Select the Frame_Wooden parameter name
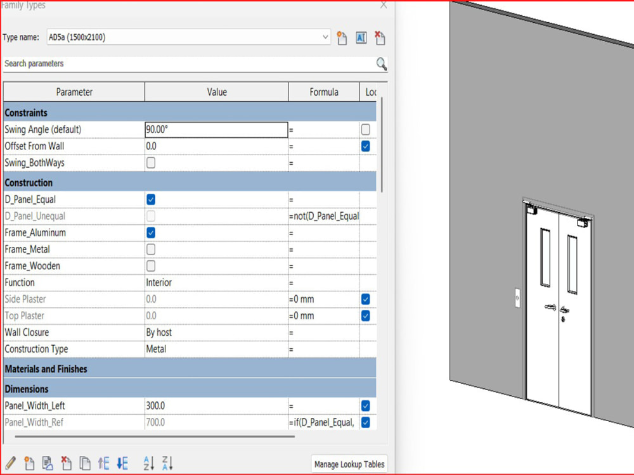Screen dimensions: 634x475 [32, 266]
